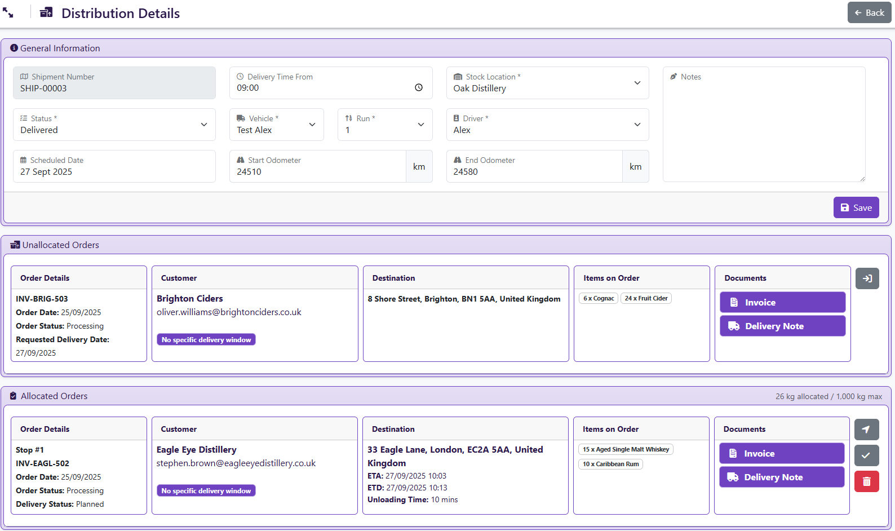
Task: Click the expand fullscreen arrows icon
Action: tap(8, 13)
